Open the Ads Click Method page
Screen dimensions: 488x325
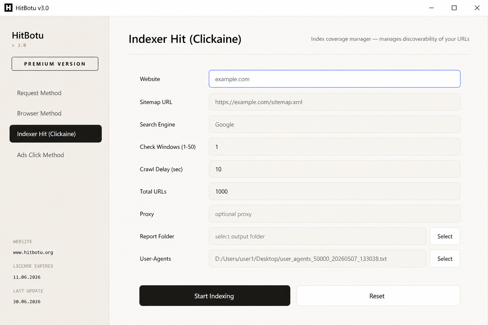[40, 155]
